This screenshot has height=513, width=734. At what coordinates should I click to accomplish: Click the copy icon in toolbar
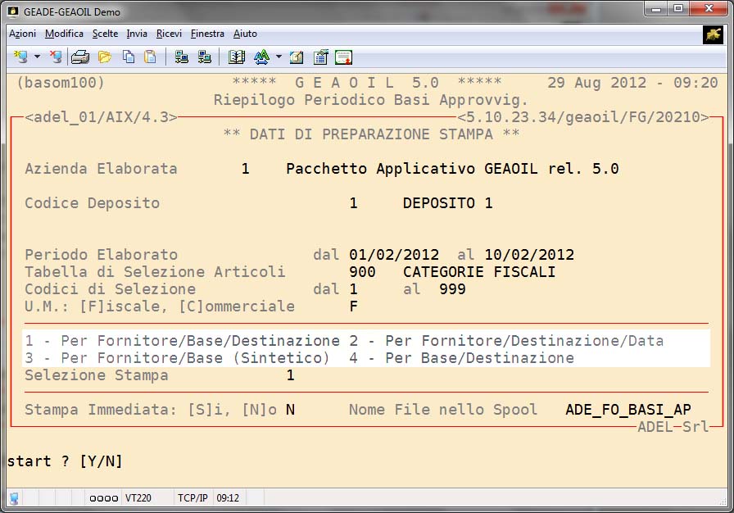click(129, 57)
